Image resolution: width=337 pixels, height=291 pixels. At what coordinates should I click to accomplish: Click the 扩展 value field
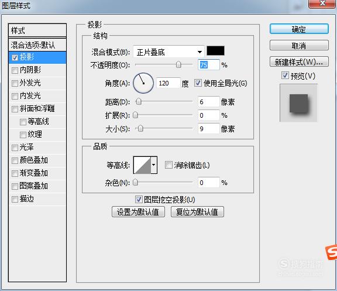pyautogui.click(x=209, y=115)
